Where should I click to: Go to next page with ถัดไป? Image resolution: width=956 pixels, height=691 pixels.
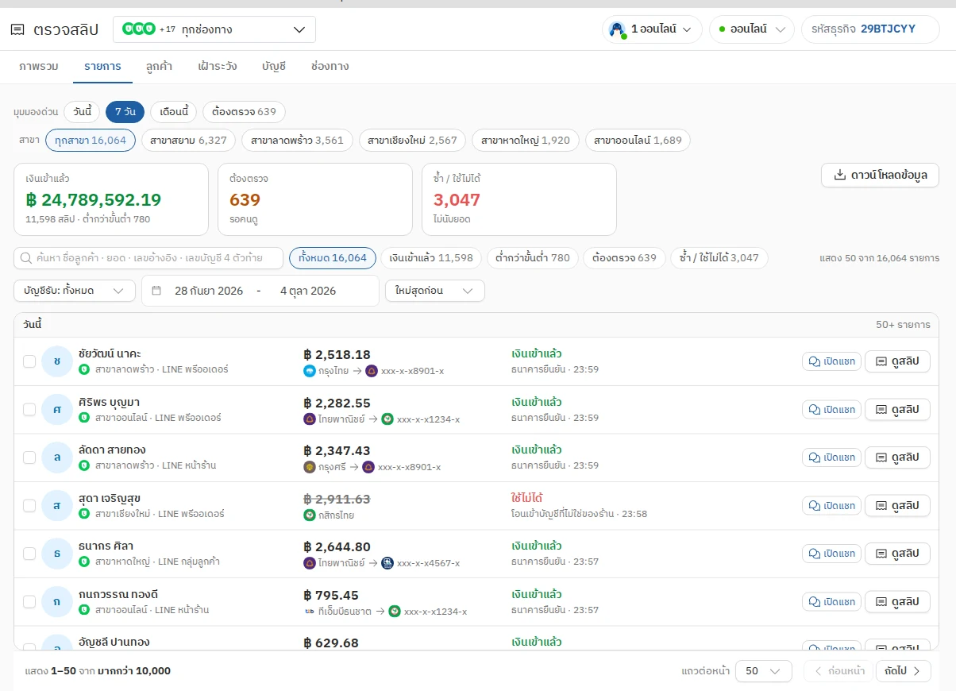click(x=904, y=671)
